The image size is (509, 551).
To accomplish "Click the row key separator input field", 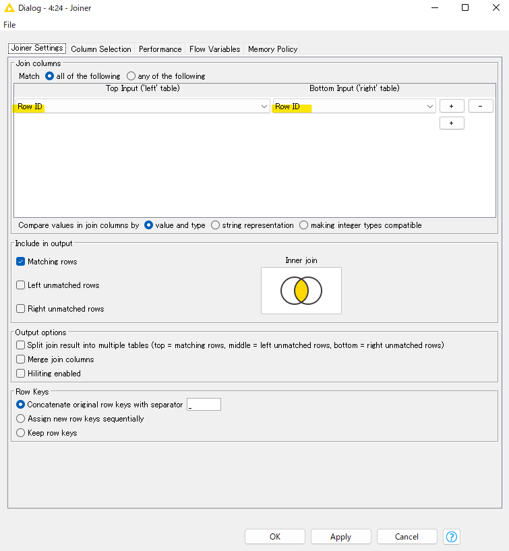I will (204, 405).
